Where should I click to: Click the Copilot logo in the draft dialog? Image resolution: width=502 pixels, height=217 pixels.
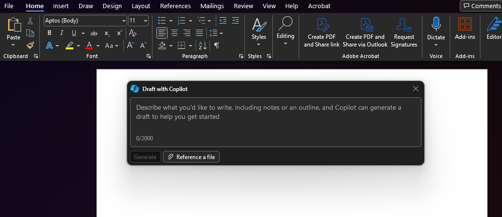coord(135,89)
